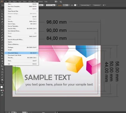Select the Perspective Grid tool
This screenshot has width=126, height=113.
coord(2,56)
